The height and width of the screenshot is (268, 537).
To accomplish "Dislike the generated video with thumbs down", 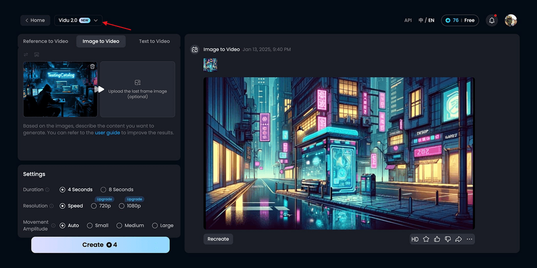I will click(448, 239).
